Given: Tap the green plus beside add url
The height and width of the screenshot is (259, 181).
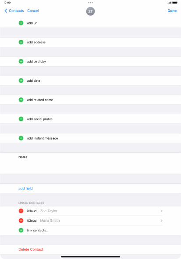Looking at the screenshot, I should click(x=21, y=23).
